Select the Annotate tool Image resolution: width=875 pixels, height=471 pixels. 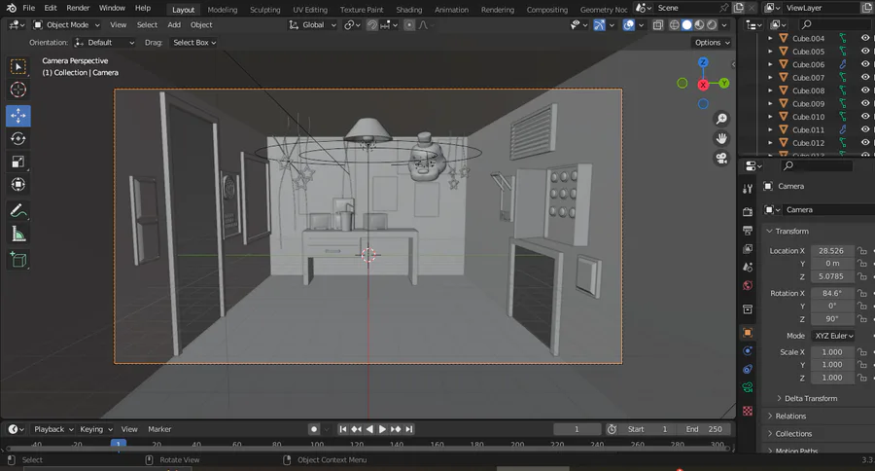tap(18, 210)
